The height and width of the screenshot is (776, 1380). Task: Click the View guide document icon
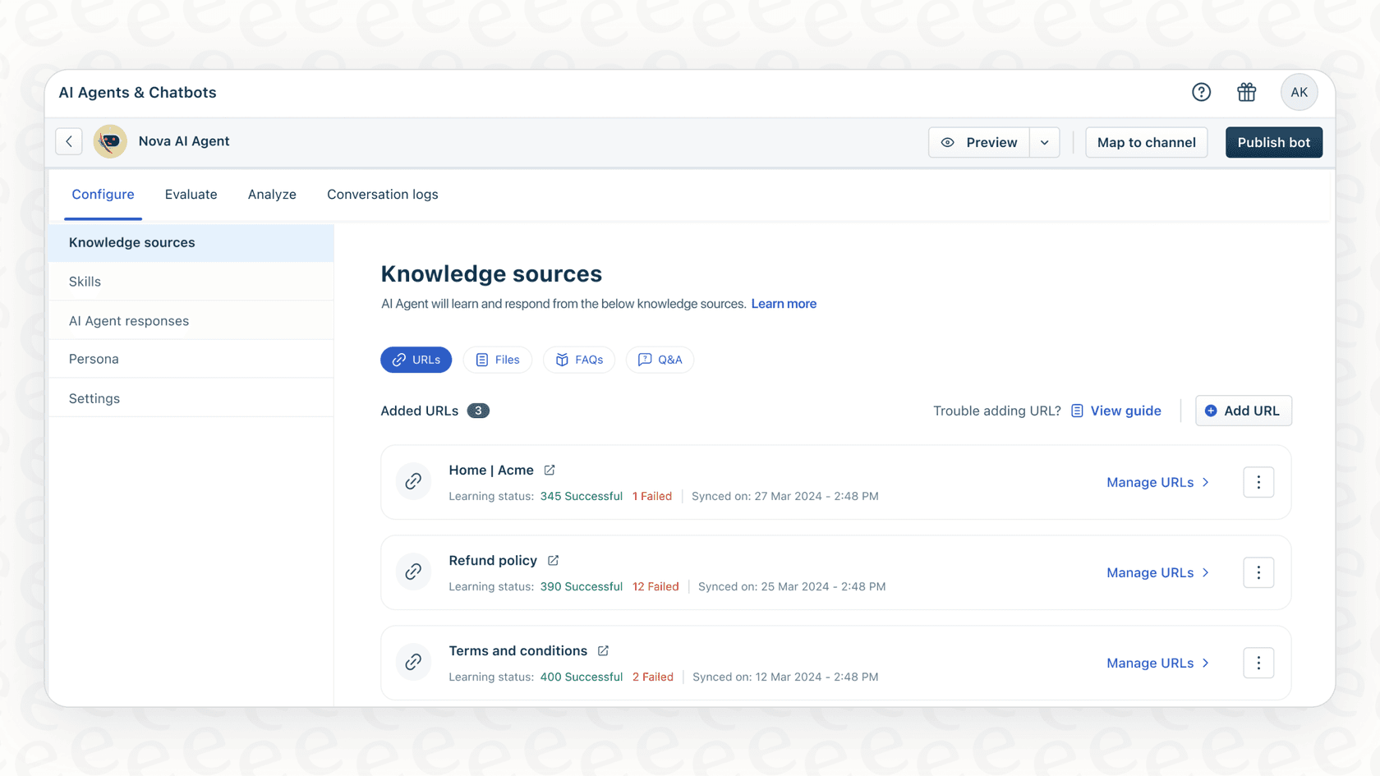(1077, 410)
